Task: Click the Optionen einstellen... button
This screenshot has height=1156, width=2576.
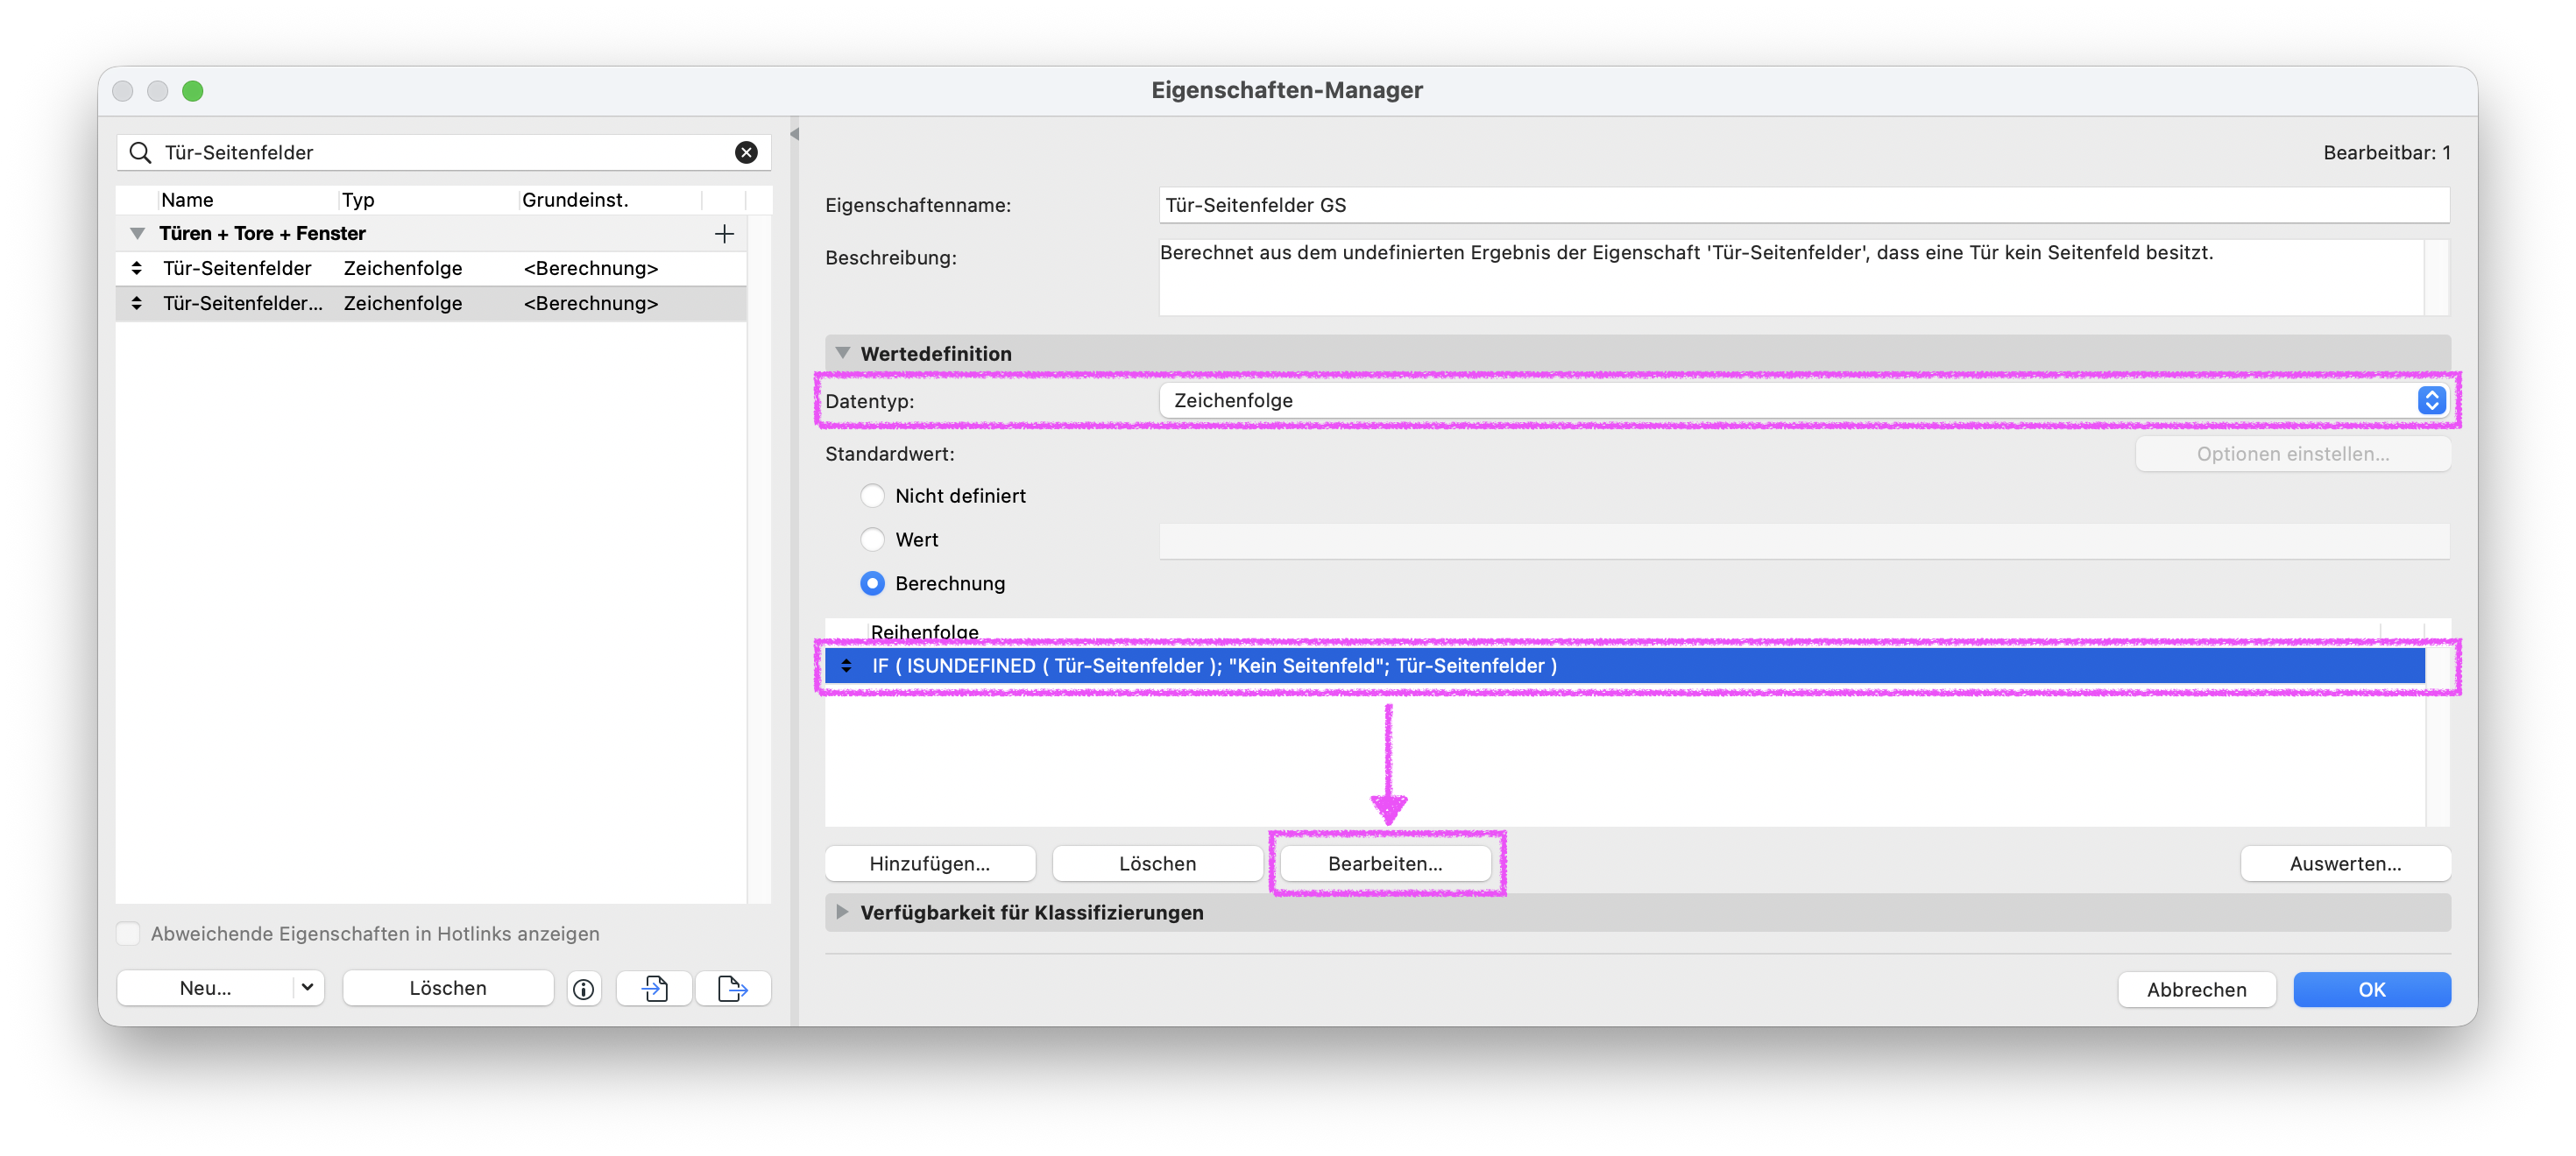Action: (2292, 454)
